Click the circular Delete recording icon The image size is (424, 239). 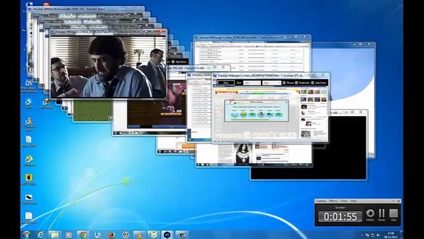coord(370,214)
